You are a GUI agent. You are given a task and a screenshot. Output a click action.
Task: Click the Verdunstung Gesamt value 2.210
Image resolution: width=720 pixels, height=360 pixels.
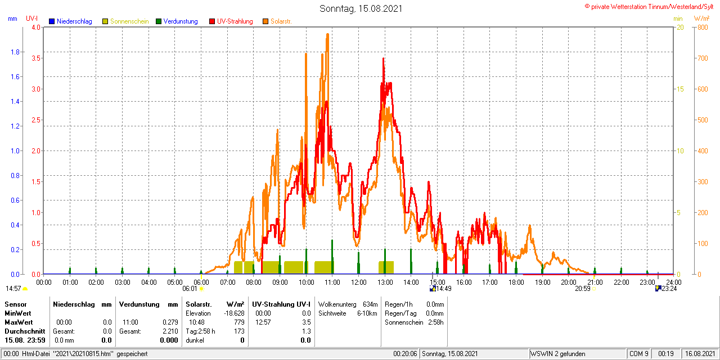170,331
